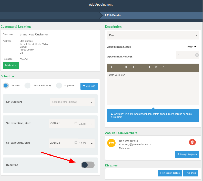Apply H1 heading style
The width and height of the screenshot is (203, 181).
(x=149, y=67)
